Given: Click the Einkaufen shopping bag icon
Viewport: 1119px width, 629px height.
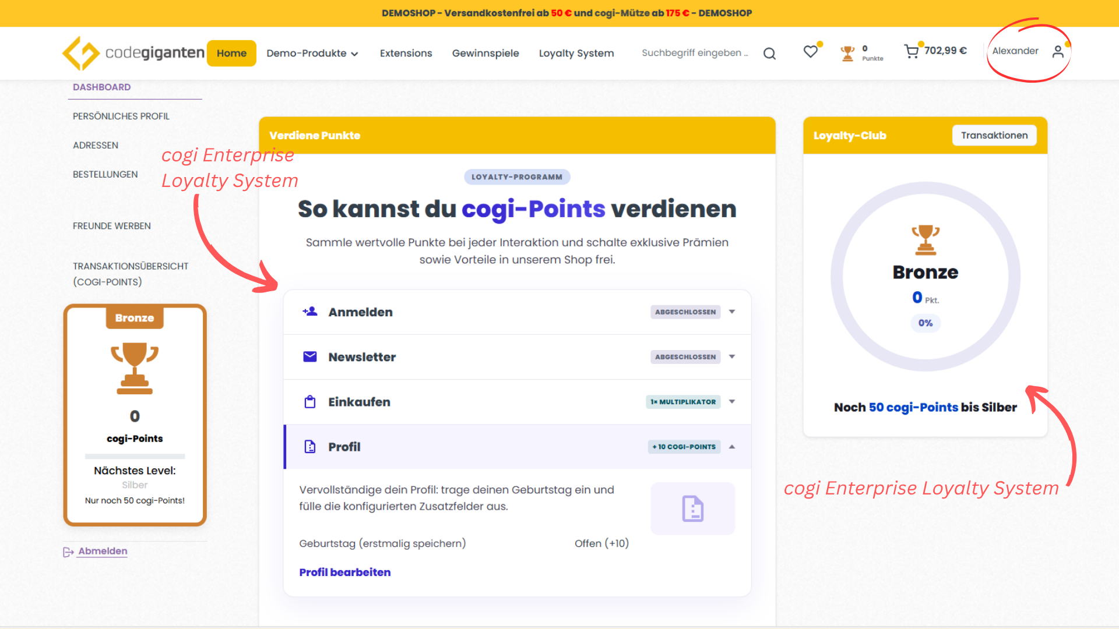Looking at the screenshot, I should 309,401.
